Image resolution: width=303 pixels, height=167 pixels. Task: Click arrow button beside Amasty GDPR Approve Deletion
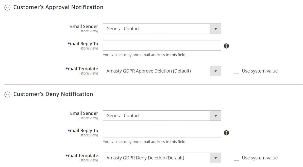pos(216,71)
